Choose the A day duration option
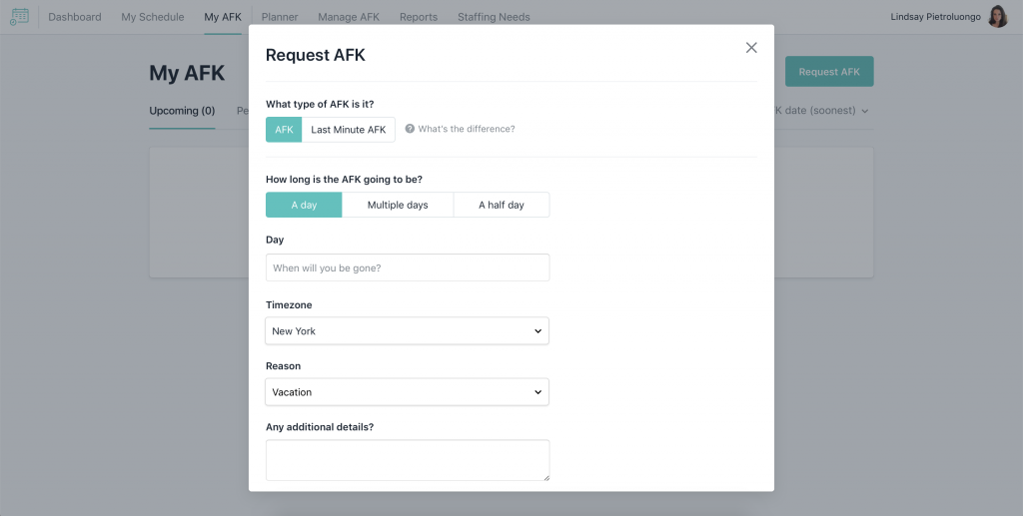 (304, 205)
